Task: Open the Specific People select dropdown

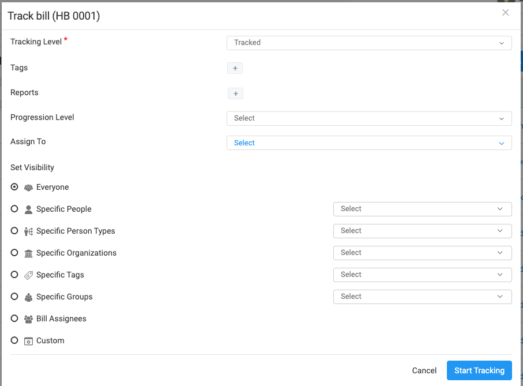Action: coord(422,209)
